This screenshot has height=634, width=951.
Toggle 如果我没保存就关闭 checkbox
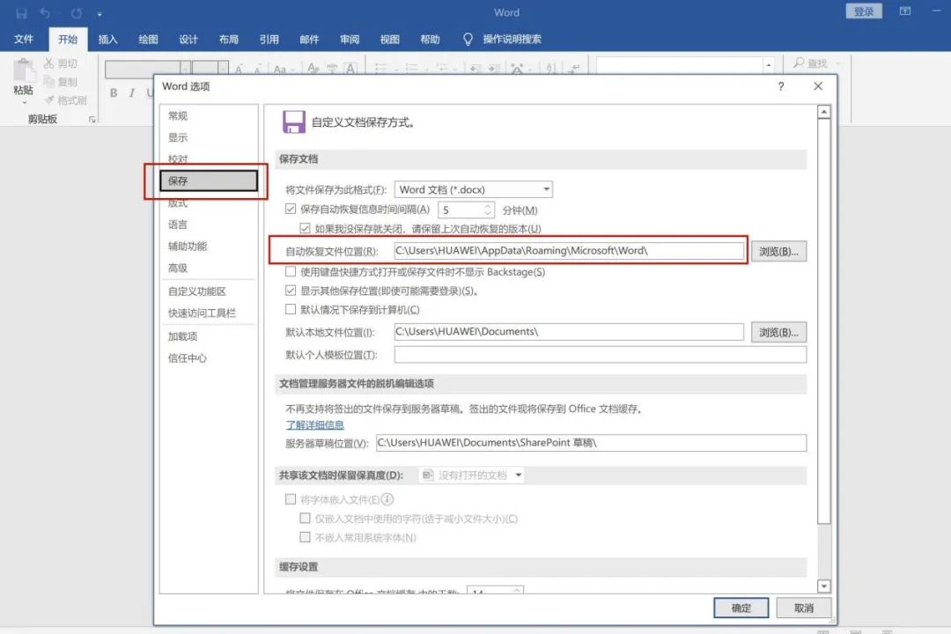pos(305,228)
